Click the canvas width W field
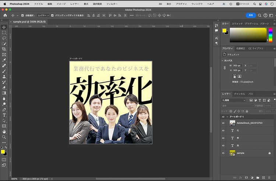276x181 pixels. click(x=237, y=65)
